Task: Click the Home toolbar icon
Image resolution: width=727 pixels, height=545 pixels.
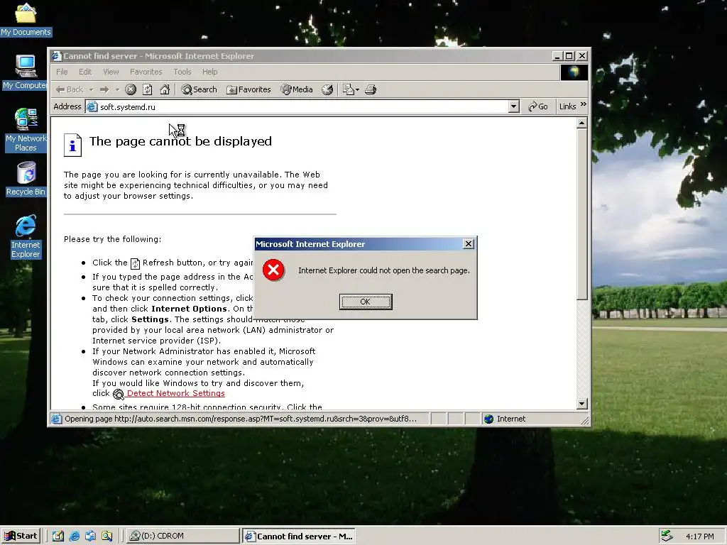Action: [x=165, y=89]
